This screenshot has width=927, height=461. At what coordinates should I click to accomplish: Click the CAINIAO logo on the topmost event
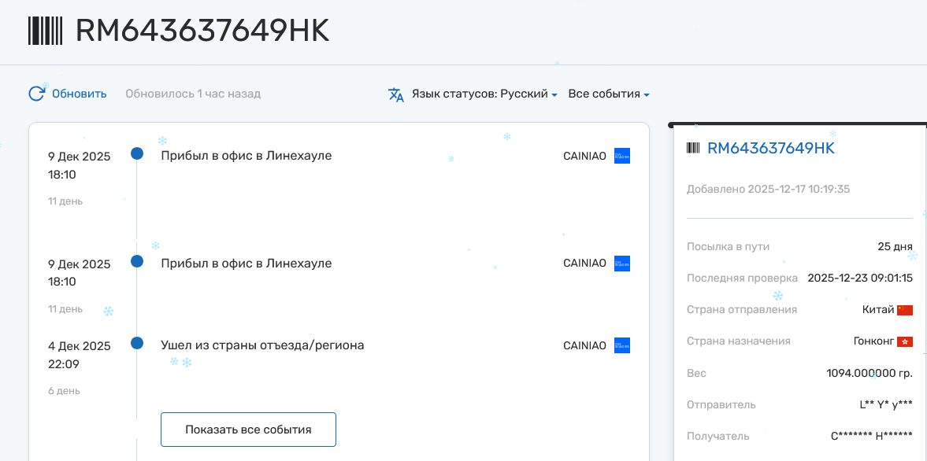621,156
